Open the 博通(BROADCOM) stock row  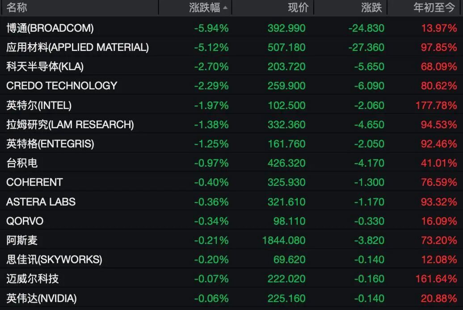point(231,28)
